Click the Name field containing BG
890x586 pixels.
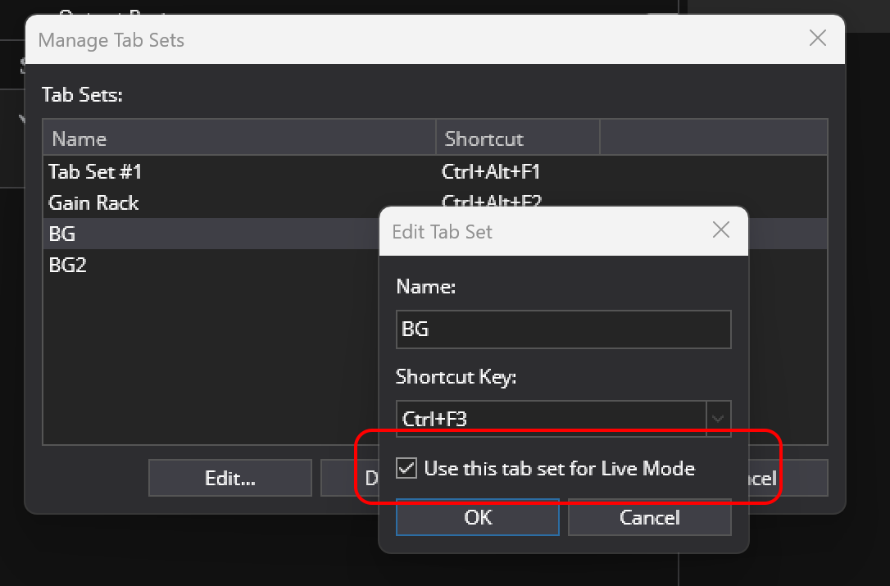click(563, 329)
